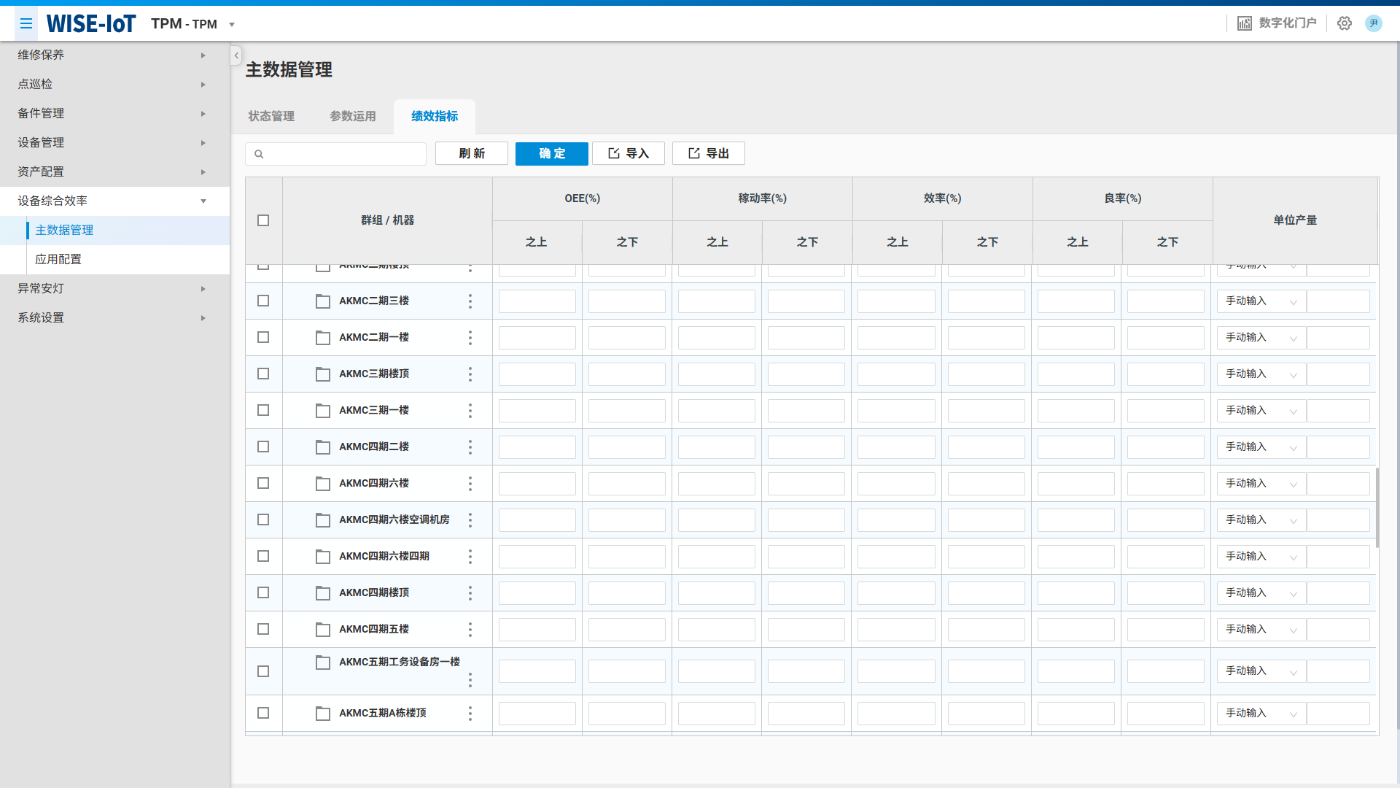Switch to the 状态管理 tab

click(271, 116)
